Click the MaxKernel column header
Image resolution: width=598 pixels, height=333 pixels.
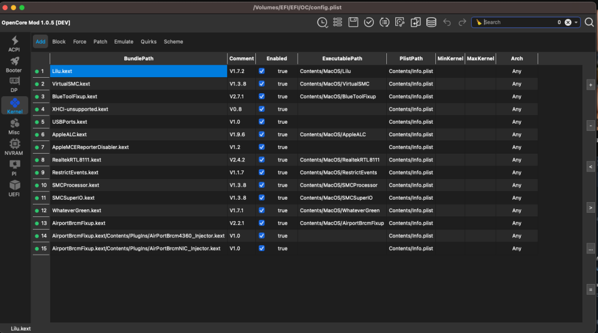tap(481, 59)
